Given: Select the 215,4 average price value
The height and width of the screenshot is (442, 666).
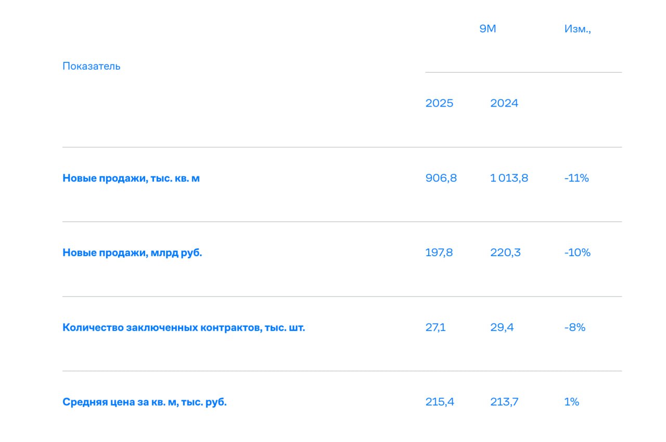Looking at the screenshot, I should 440,402.
